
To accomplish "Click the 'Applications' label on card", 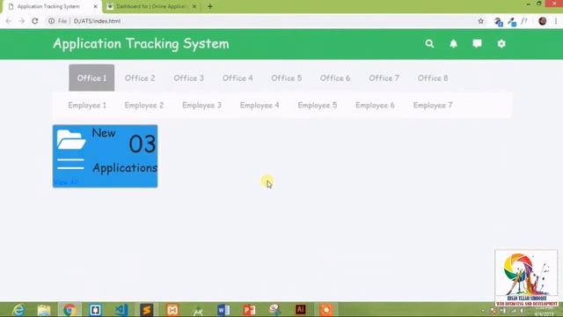I will pos(125,168).
